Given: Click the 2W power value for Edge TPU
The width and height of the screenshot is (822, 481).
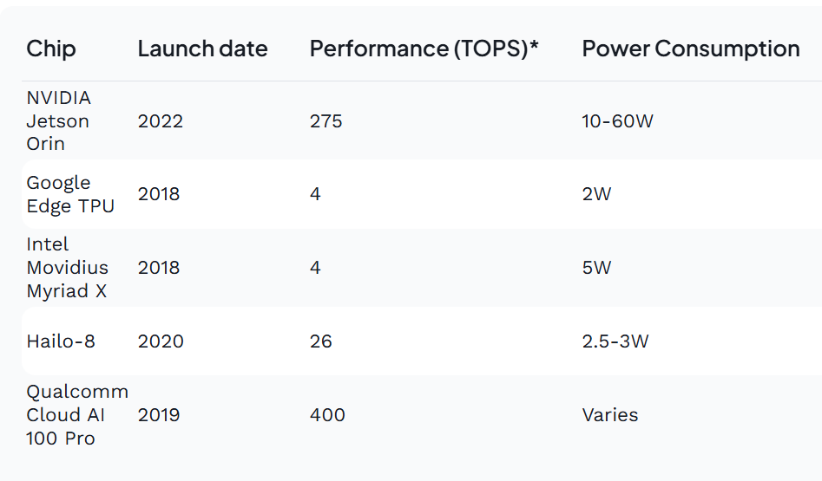Looking at the screenshot, I should (596, 194).
